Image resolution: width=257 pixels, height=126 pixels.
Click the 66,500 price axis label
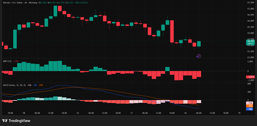(x=251, y=15)
